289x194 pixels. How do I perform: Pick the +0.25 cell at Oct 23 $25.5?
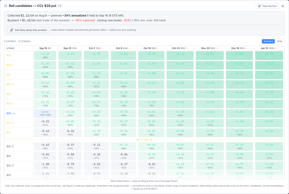(180, 166)
